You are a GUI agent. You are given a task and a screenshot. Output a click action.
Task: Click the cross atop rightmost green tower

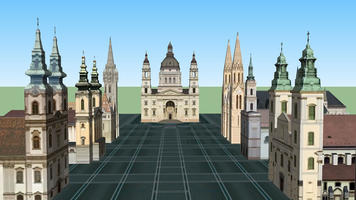pyautogui.click(x=308, y=37)
